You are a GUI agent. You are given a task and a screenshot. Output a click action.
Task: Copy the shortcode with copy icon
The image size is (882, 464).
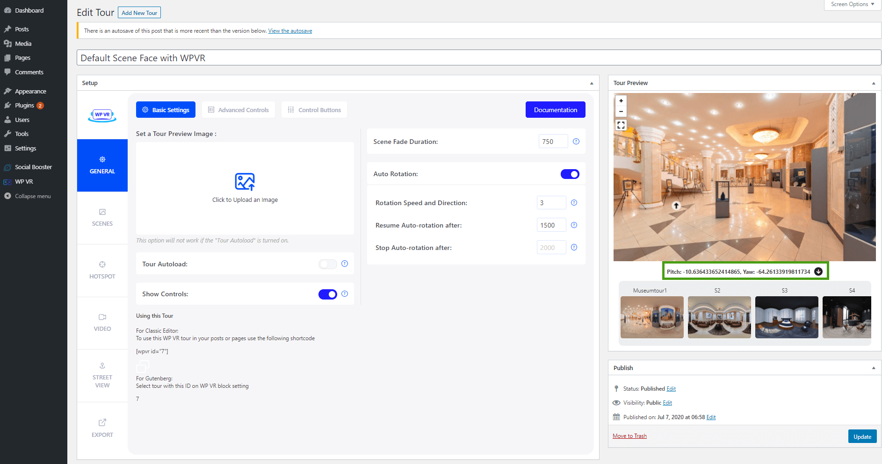143,366
